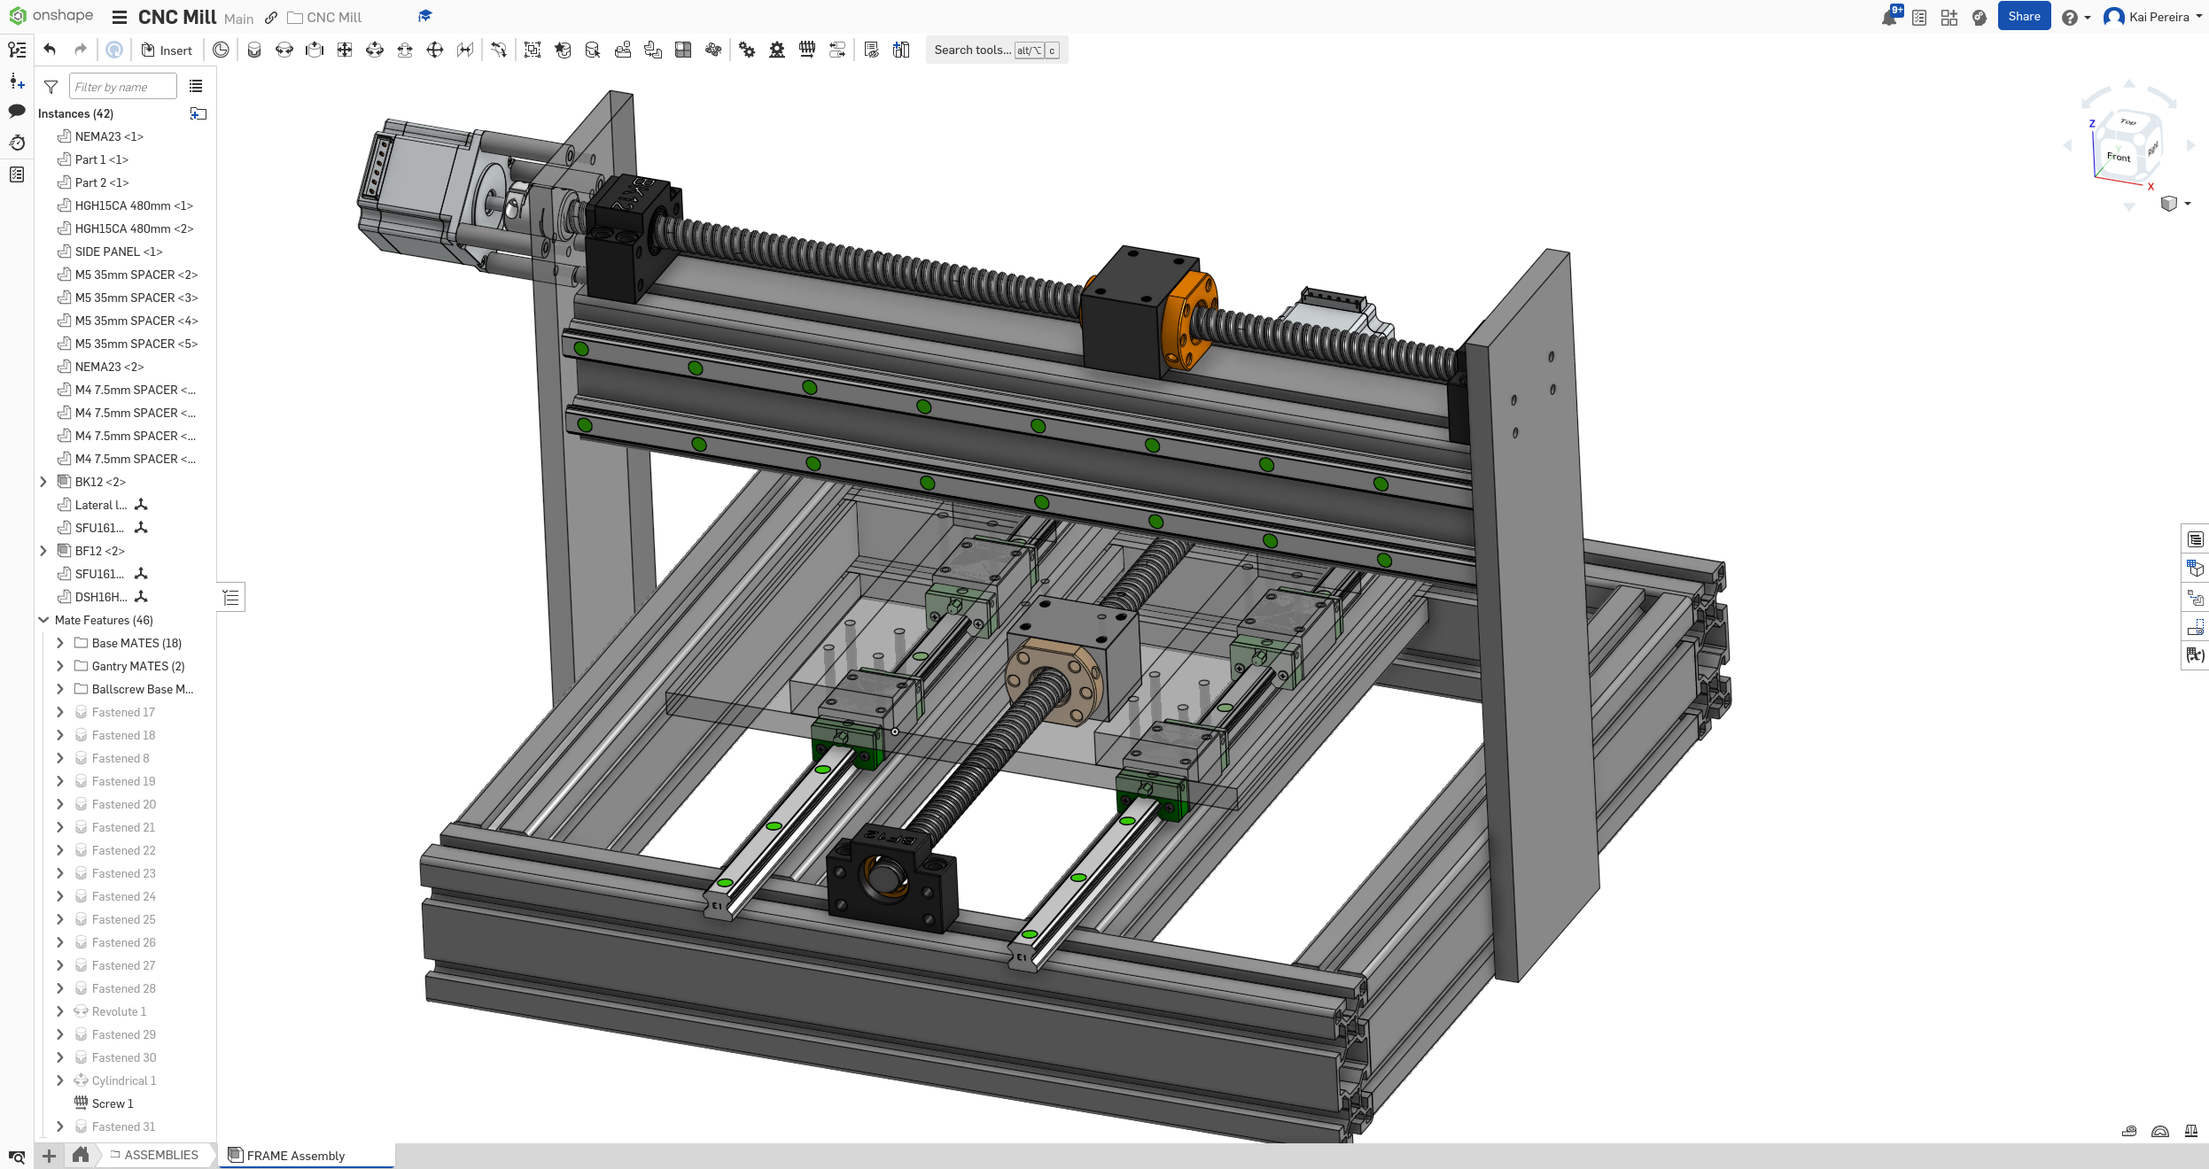Open notifications bell icon
The image size is (2209, 1169).
point(1888,17)
